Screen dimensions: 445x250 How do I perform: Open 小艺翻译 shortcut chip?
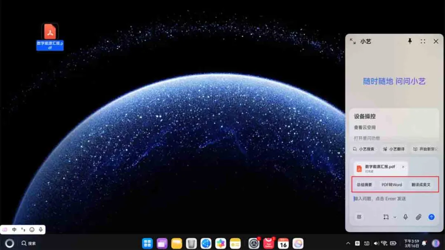[x=393, y=149]
